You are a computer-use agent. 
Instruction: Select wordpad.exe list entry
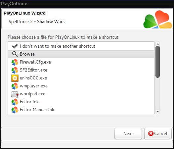click(x=81, y=94)
